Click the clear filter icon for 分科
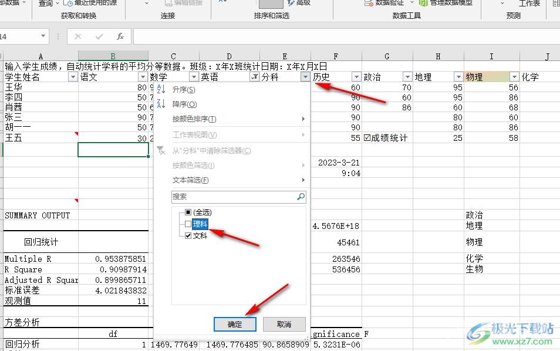Viewport: 560px width, 351px height. pos(161,150)
